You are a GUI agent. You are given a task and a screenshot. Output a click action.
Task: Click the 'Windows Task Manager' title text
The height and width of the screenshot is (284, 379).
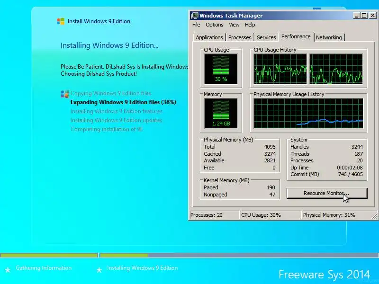point(231,16)
